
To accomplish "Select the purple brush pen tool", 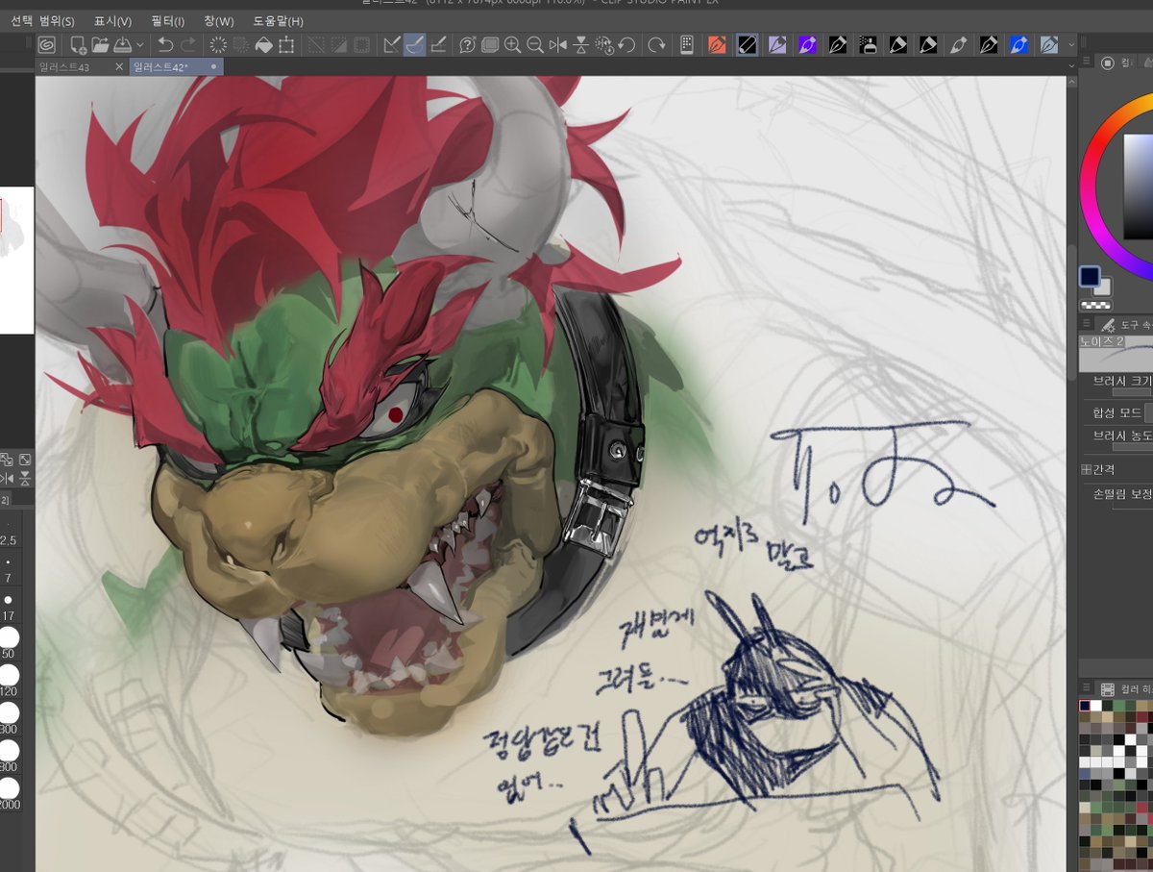I will tap(807, 44).
